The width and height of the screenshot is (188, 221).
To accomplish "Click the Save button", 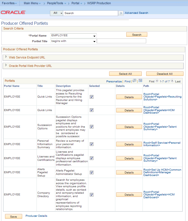I will (13, 217).
